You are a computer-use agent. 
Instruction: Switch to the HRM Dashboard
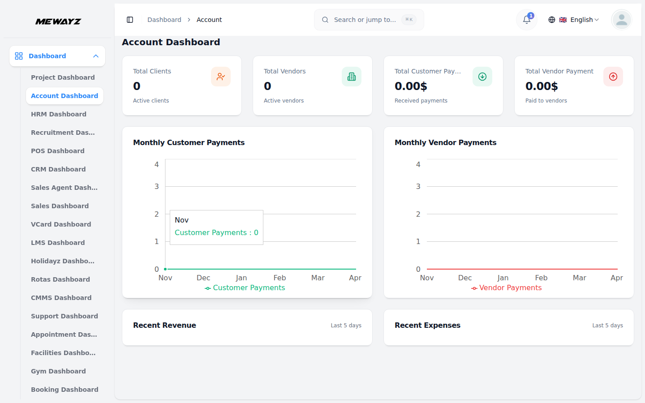(x=59, y=114)
